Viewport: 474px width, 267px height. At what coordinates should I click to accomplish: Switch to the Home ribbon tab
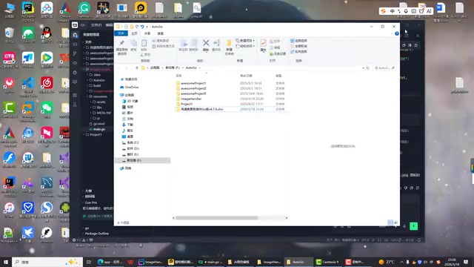pos(134,33)
